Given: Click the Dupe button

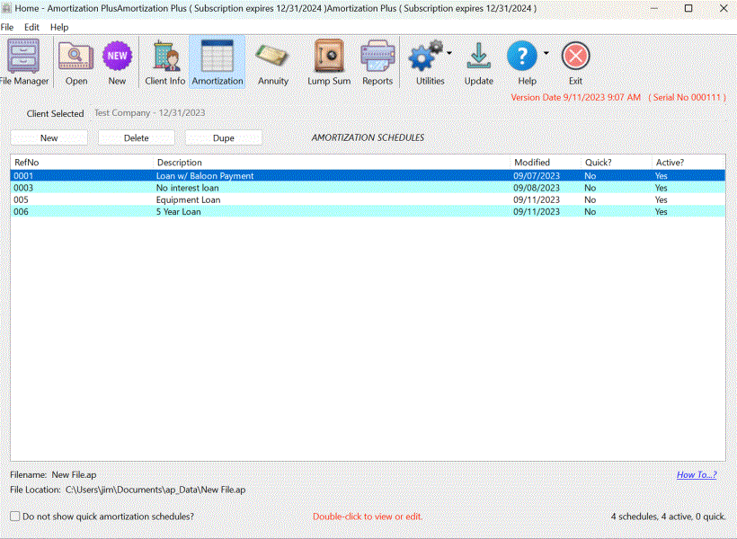Looking at the screenshot, I should coord(223,137).
